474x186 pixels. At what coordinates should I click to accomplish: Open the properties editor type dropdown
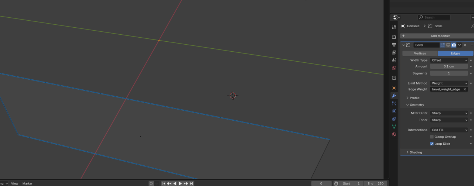click(x=397, y=17)
